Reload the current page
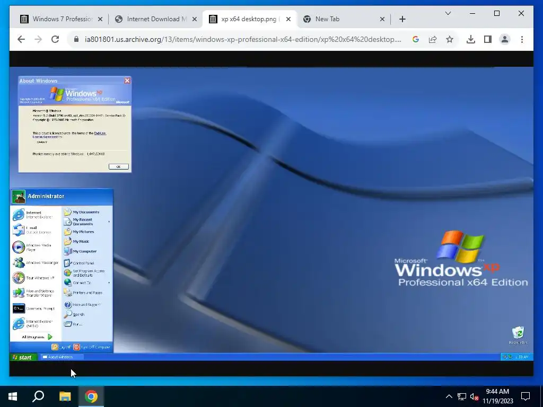 [55, 39]
